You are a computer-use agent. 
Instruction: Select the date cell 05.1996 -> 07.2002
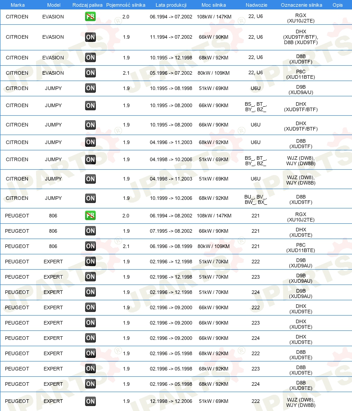(x=171, y=73)
